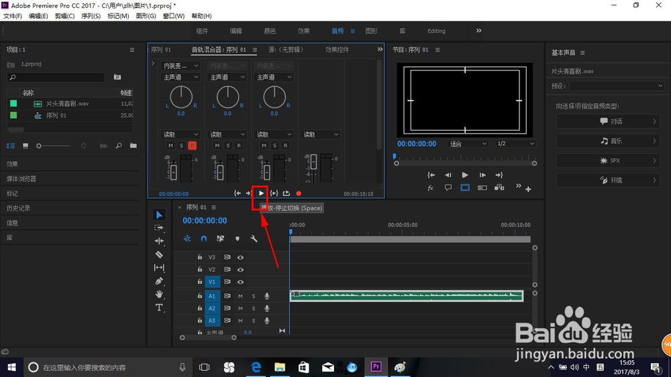Open 文件(F) menu
The height and width of the screenshot is (377, 671).
[12, 16]
